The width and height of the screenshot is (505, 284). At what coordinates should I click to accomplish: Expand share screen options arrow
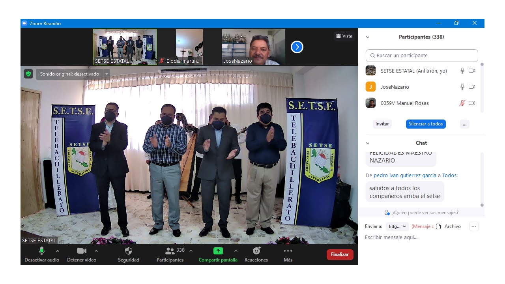[236, 251]
